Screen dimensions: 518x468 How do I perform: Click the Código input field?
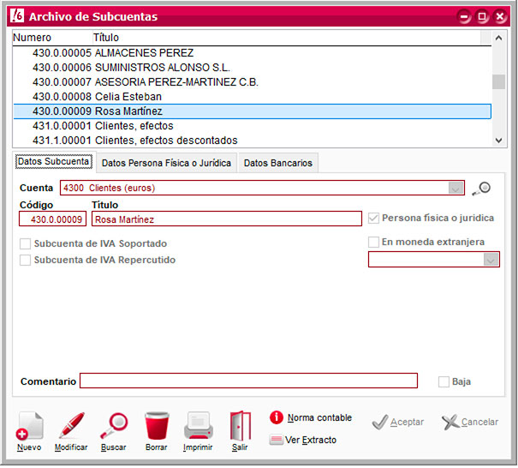pos(52,219)
